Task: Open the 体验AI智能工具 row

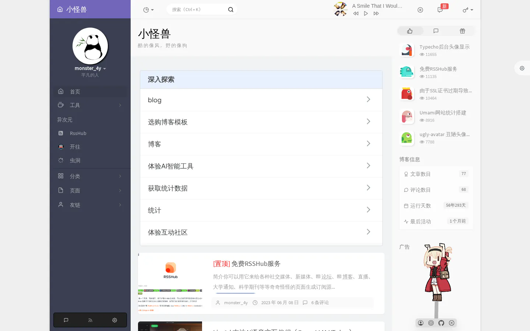Action: pyautogui.click(x=261, y=166)
